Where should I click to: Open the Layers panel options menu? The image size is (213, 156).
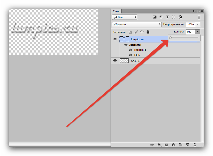pyautogui.click(x=201, y=11)
